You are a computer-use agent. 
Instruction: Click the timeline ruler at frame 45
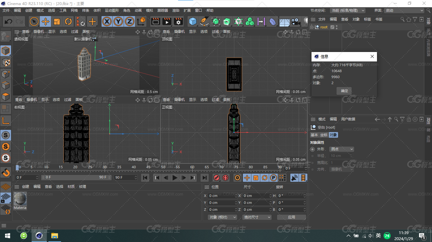(148, 167)
